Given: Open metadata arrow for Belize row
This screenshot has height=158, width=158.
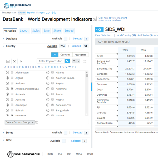Looking at the screenshot, I should tap(117, 54).
